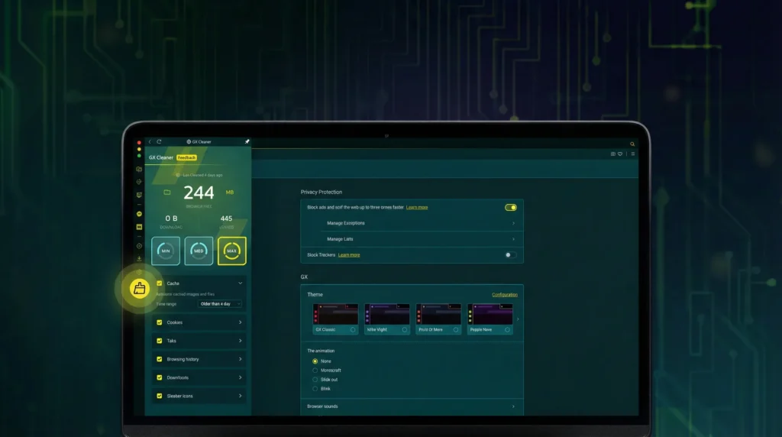The height and width of the screenshot is (437, 782).
Task: Click the heart bookmark icon in toolbar
Action: [621, 154]
